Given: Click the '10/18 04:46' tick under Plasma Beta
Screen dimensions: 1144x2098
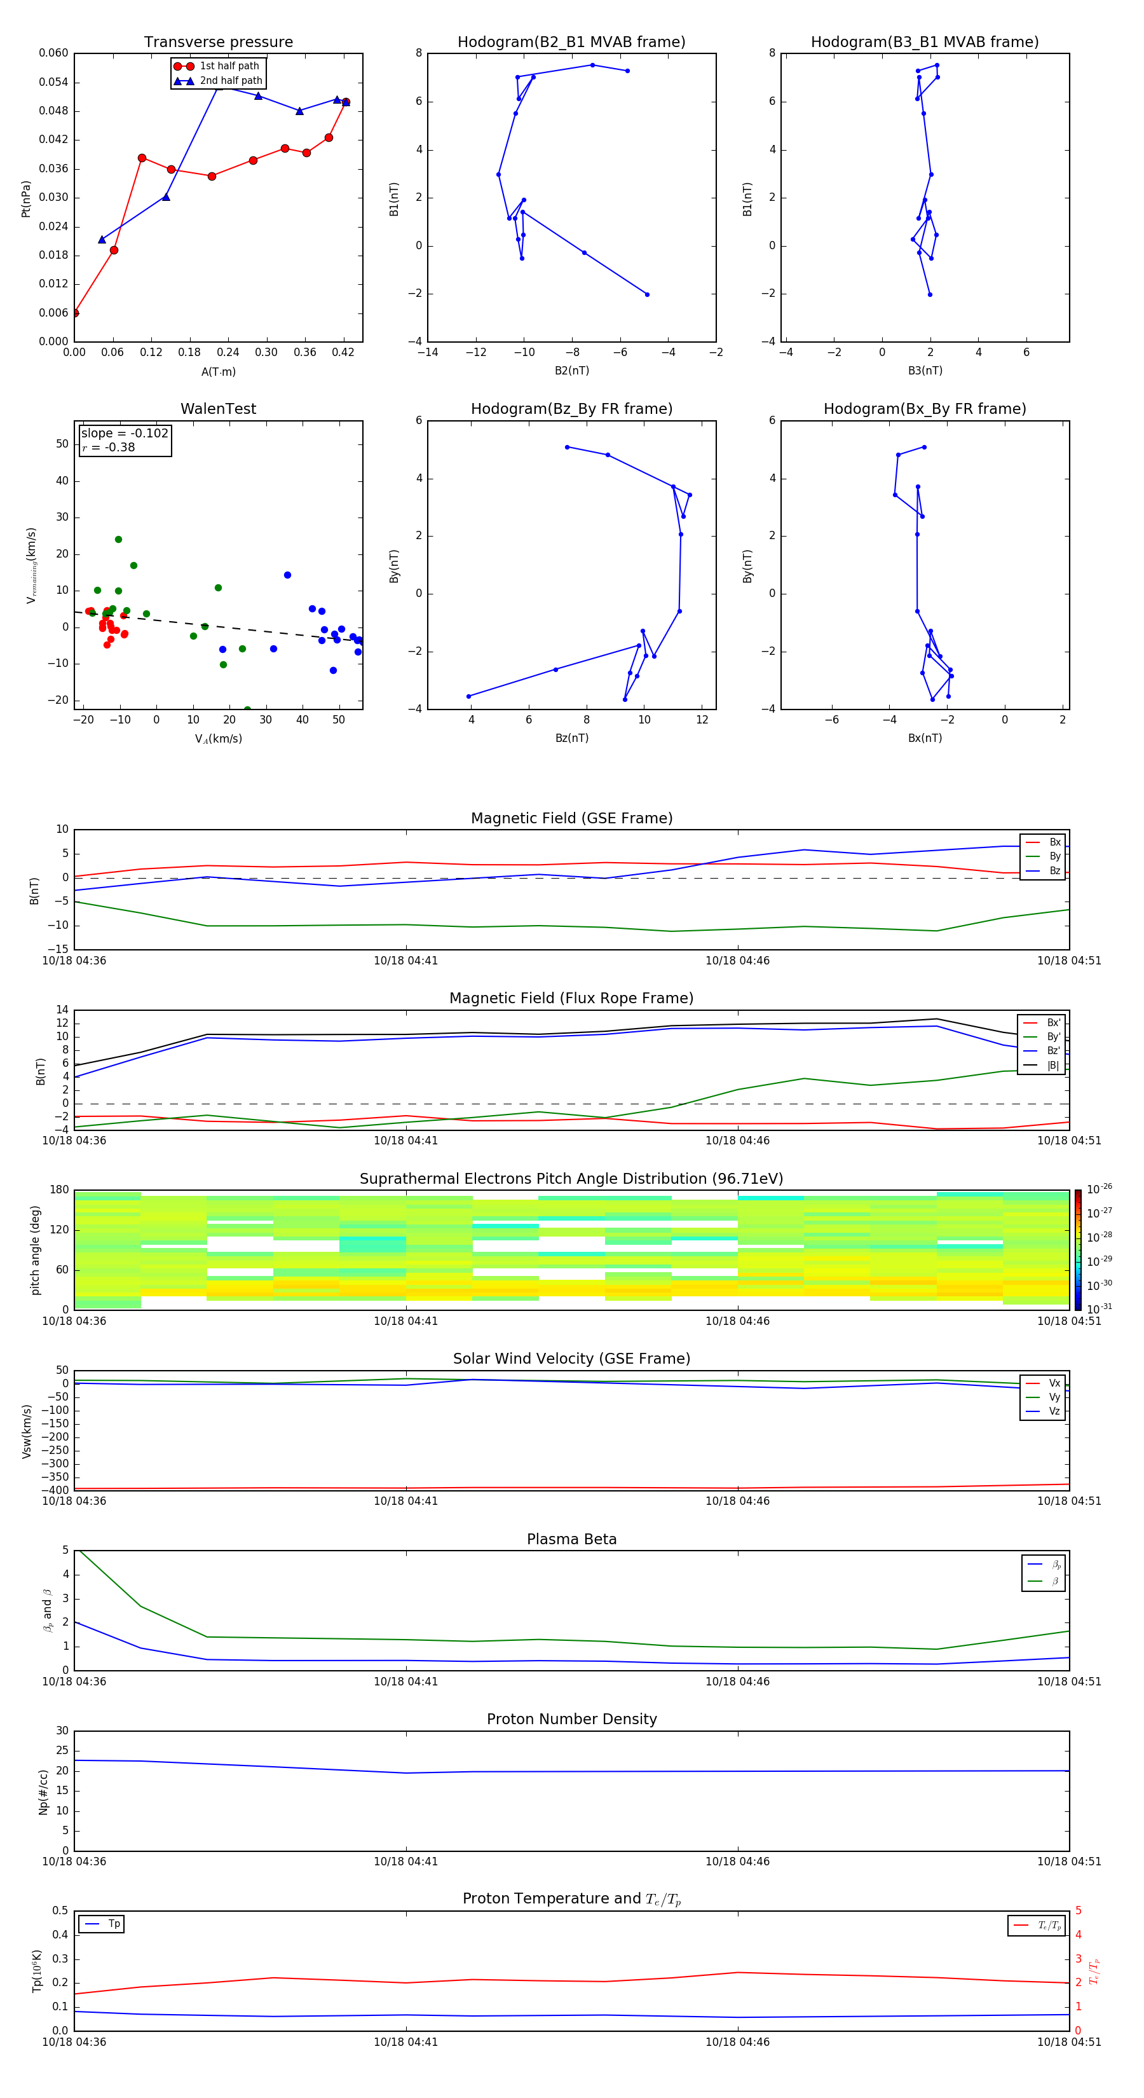Looking at the screenshot, I should pos(738,1682).
